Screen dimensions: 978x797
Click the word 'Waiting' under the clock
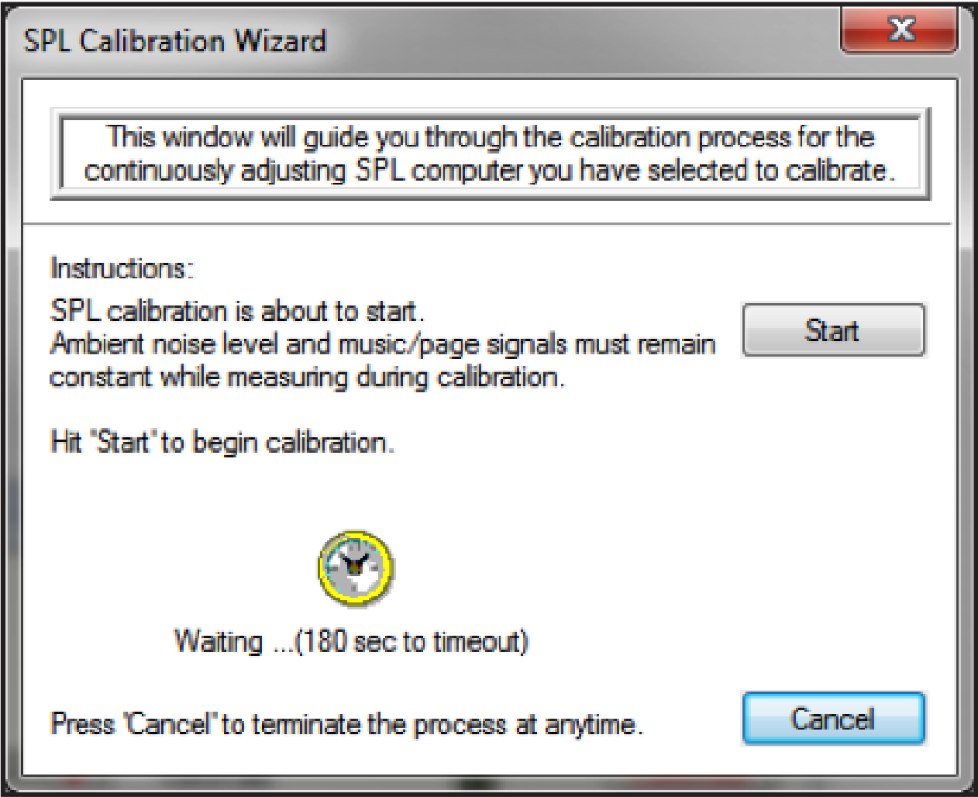pos(219,642)
